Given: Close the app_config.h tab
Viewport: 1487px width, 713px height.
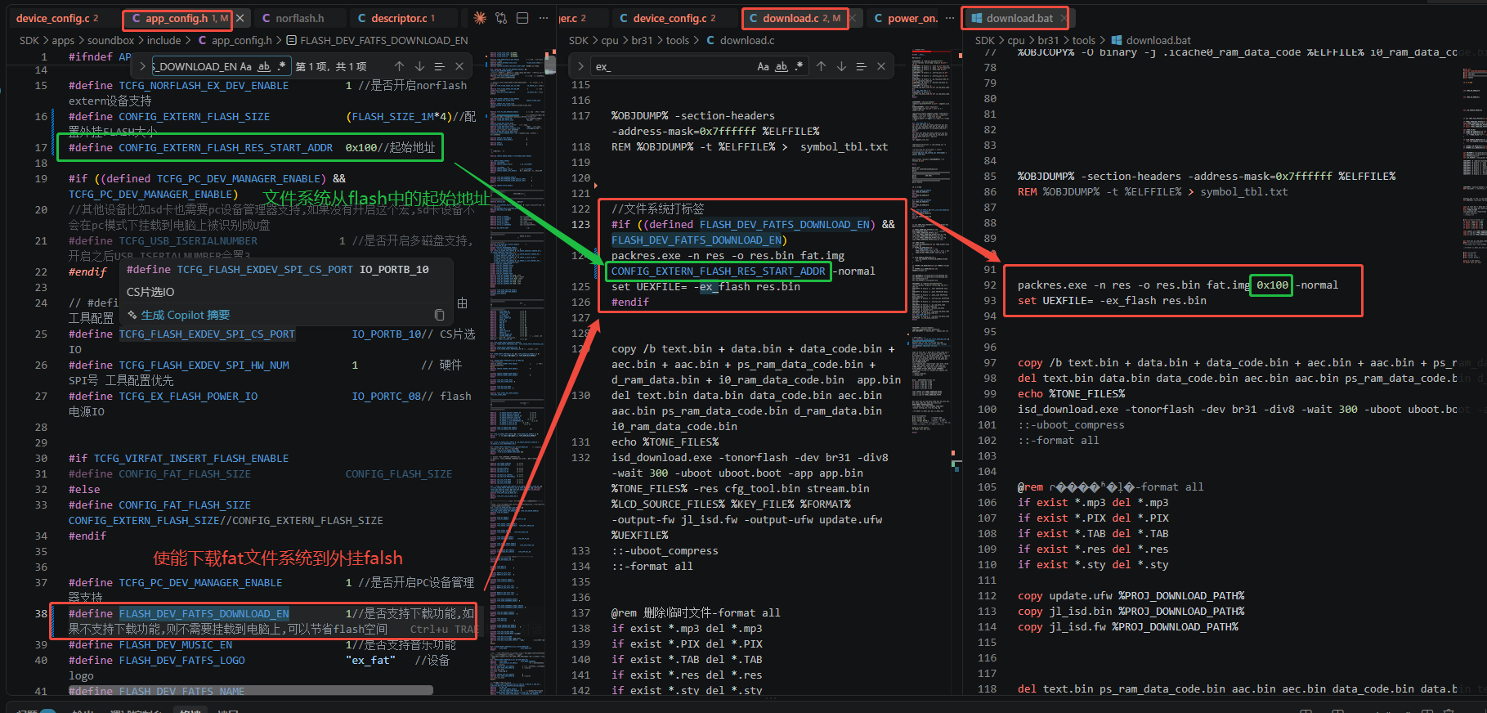Looking at the screenshot, I should pos(240,18).
